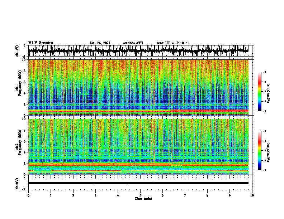Click the "7" tick label on Time axis
This screenshot has width=284, height=219.
(x=185, y=195)
